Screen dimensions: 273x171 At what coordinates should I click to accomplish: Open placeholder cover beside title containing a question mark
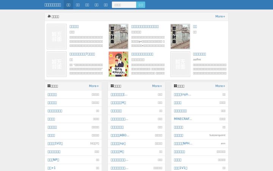[56, 64]
